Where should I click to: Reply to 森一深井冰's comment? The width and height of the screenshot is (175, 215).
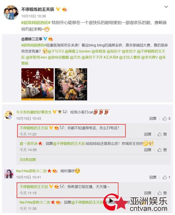tap(148, 150)
